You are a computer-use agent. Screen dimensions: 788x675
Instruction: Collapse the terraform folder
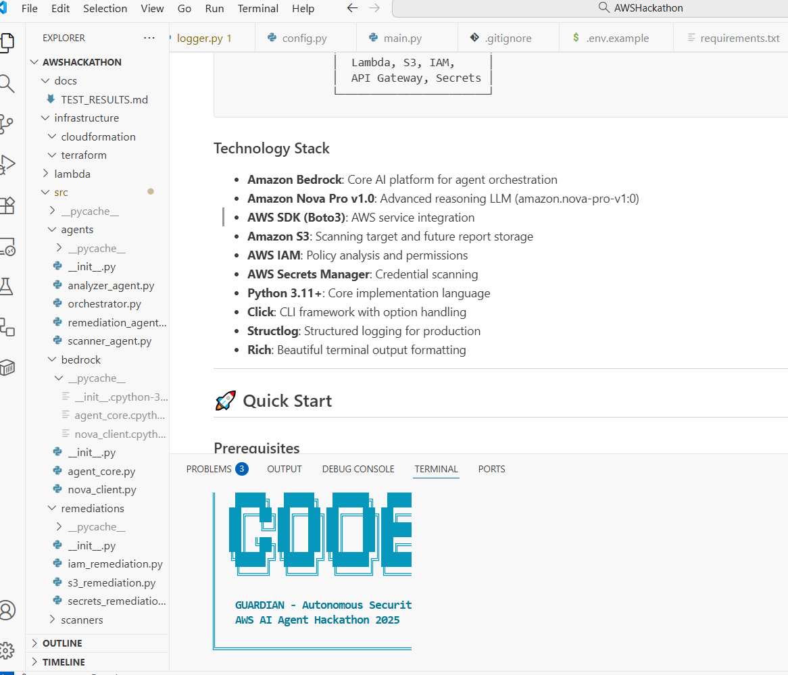(x=97, y=155)
